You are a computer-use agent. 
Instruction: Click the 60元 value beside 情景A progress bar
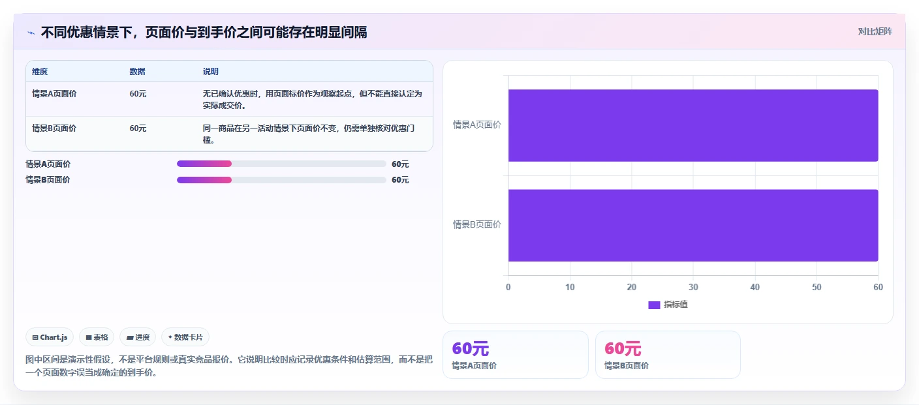click(x=400, y=164)
